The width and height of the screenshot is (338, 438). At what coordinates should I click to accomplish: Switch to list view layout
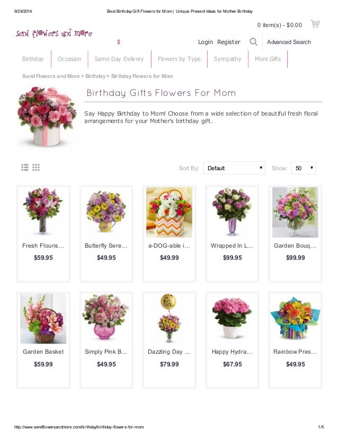tap(25, 168)
